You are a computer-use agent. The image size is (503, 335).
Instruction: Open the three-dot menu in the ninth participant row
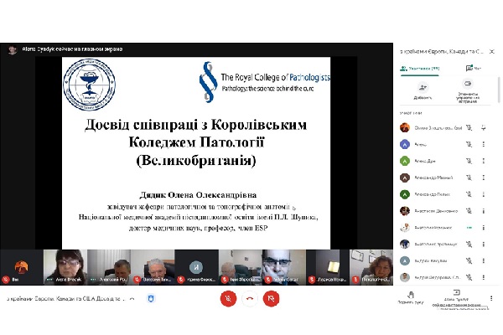click(x=484, y=261)
